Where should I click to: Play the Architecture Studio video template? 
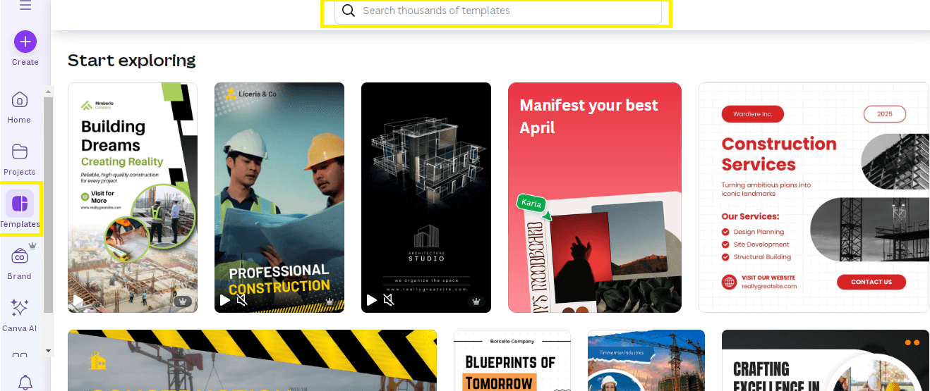[371, 300]
